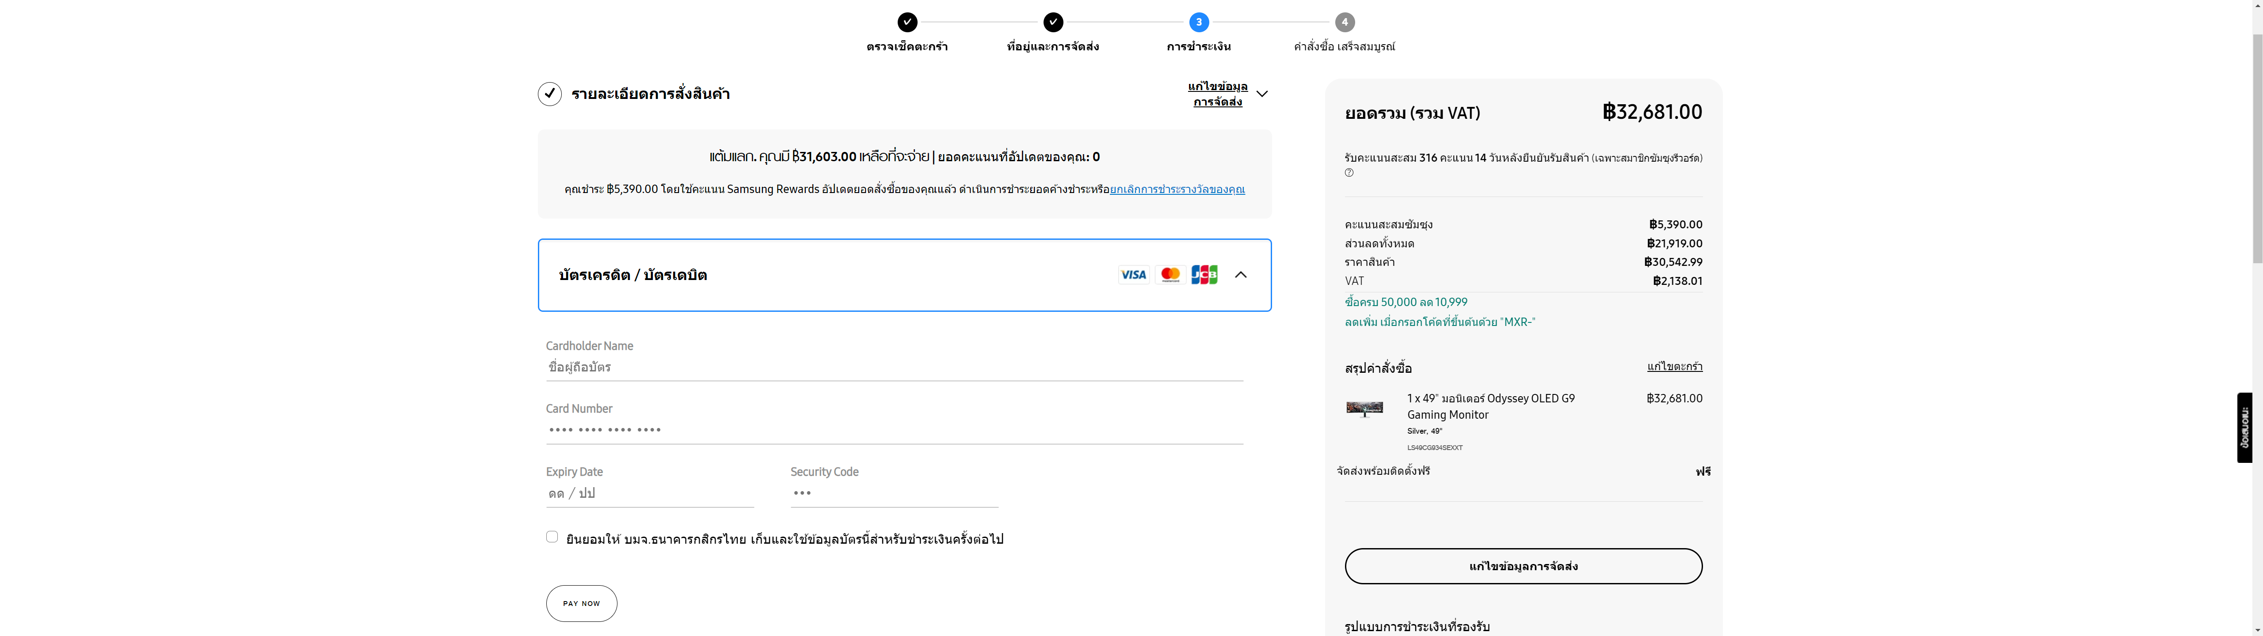Click the แก้ไขตะกร้า edit cart link

1674,366
